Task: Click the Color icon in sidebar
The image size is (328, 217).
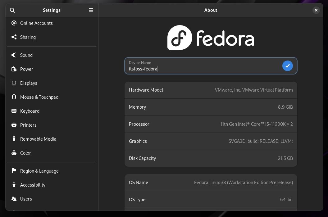Action: [x=14, y=153]
